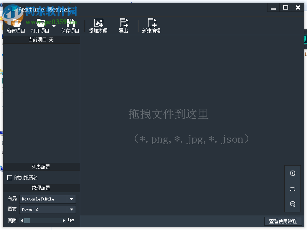
Task: Click the 查看使用教程 tutorial button
Action: click(x=284, y=221)
